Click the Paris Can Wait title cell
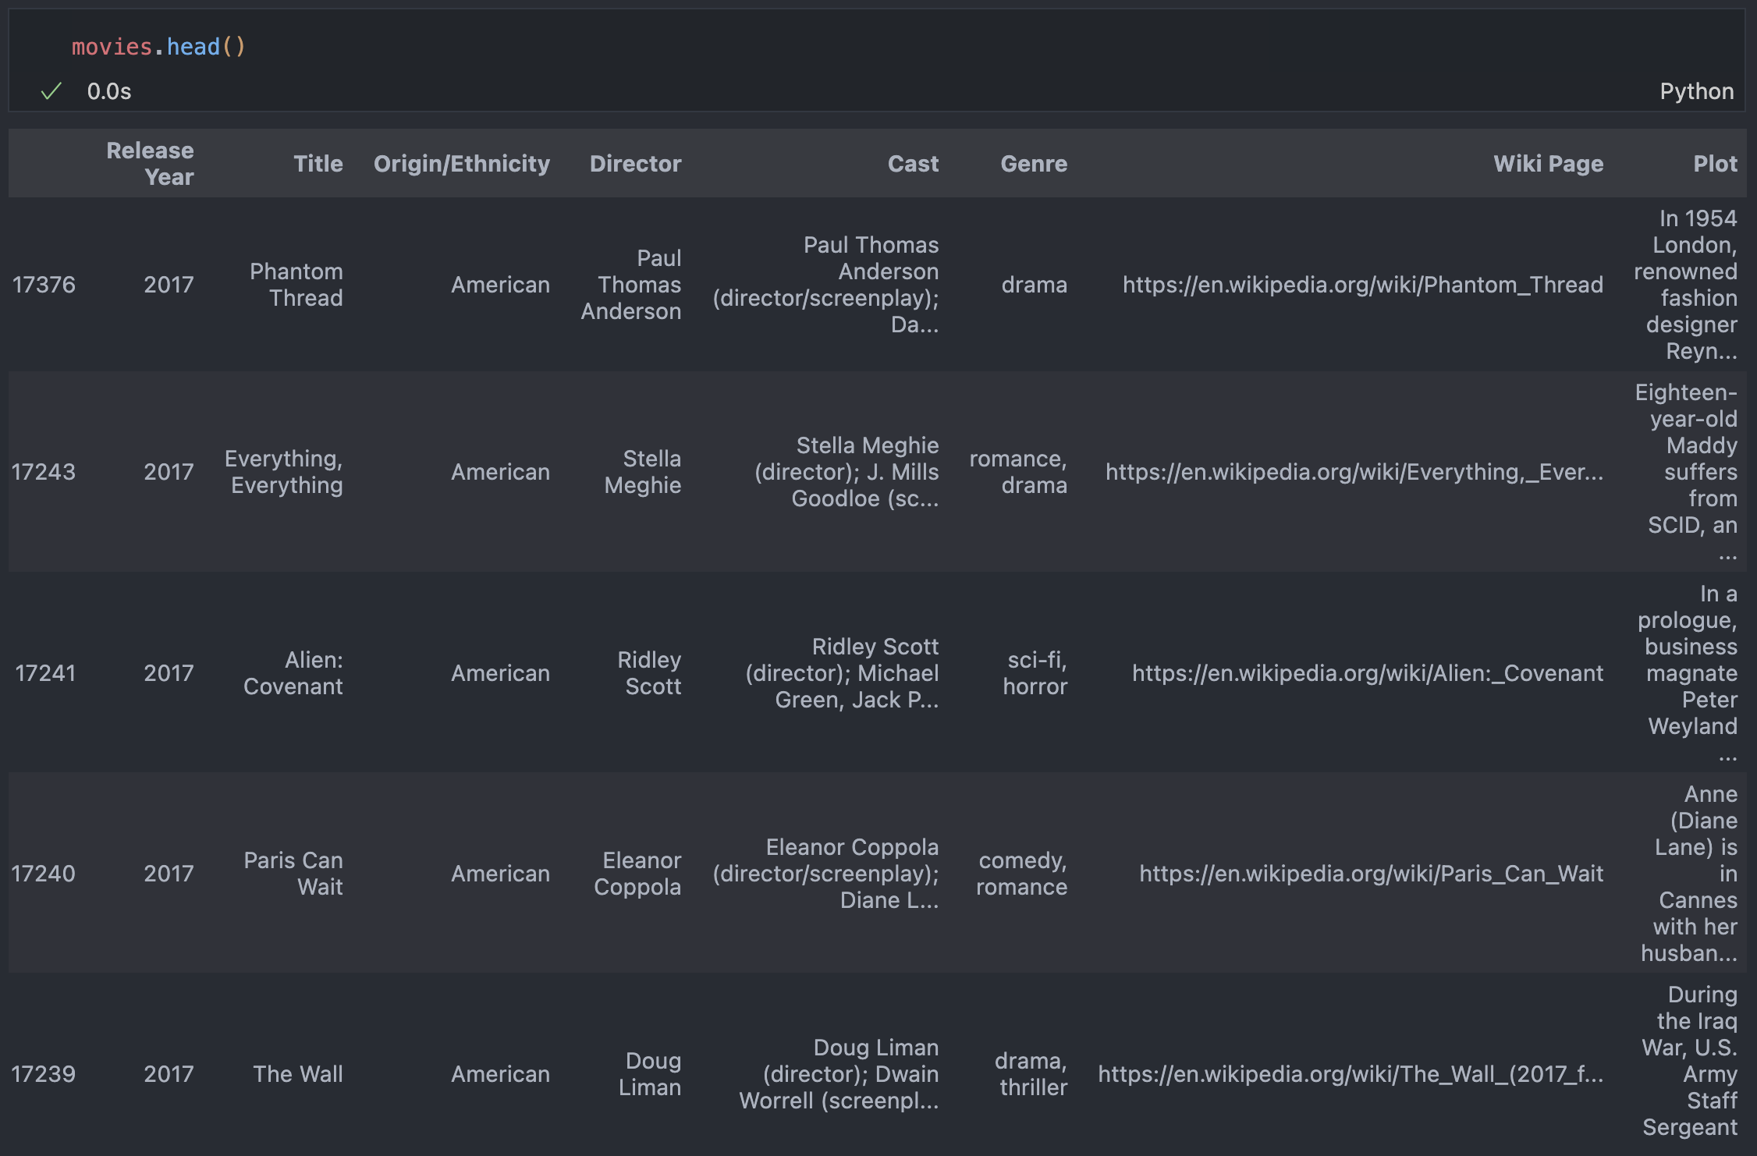The height and width of the screenshot is (1156, 1757). pyautogui.click(x=293, y=874)
